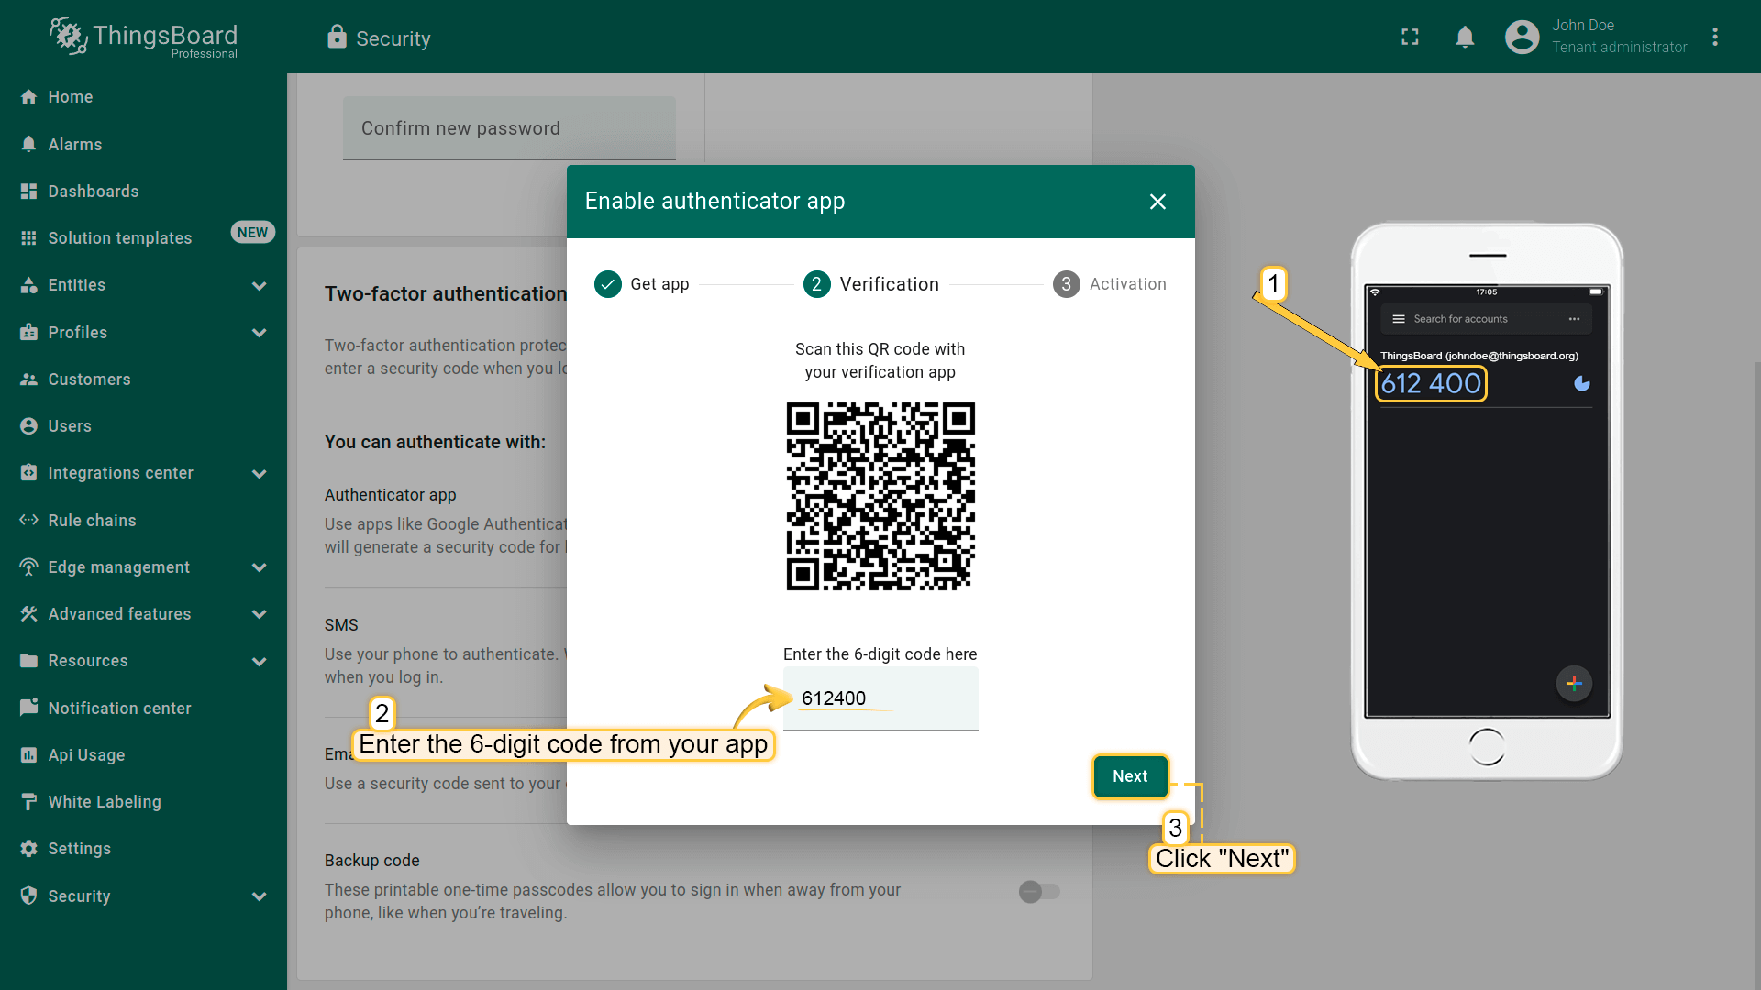Click the Next button in dialog
Image resolution: width=1761 pixels, height=990 pixels.
click(1130, 776)
